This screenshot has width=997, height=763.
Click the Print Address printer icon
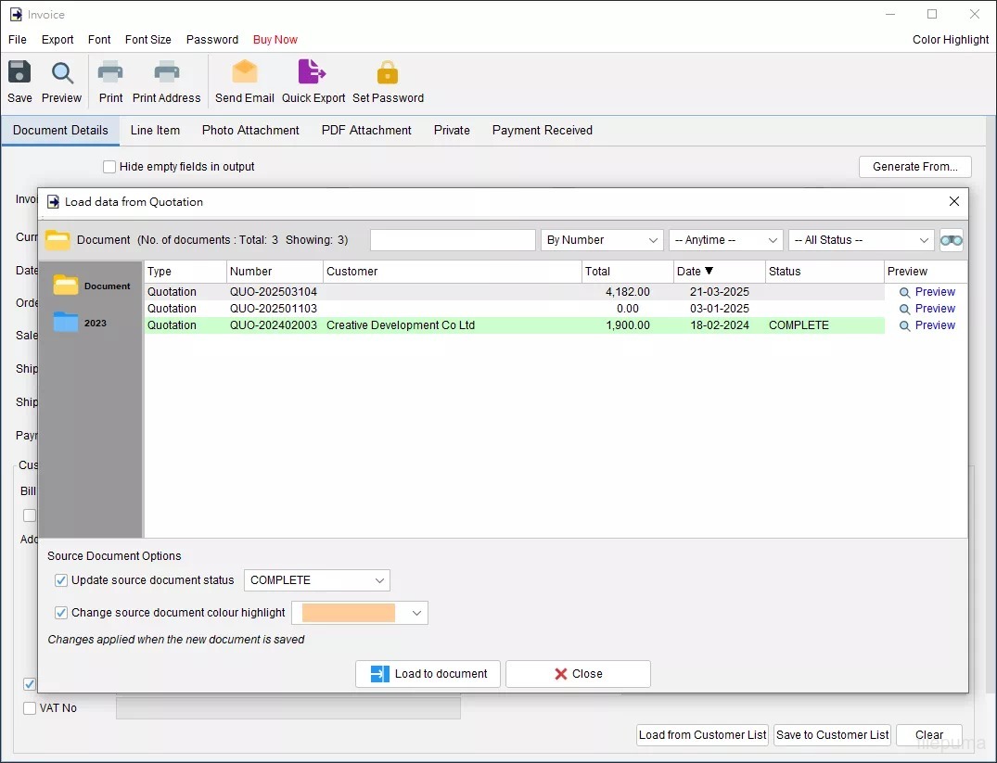tap(167, 73)
